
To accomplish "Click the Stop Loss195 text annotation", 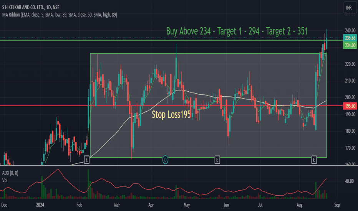I will (x=171, y=114).
